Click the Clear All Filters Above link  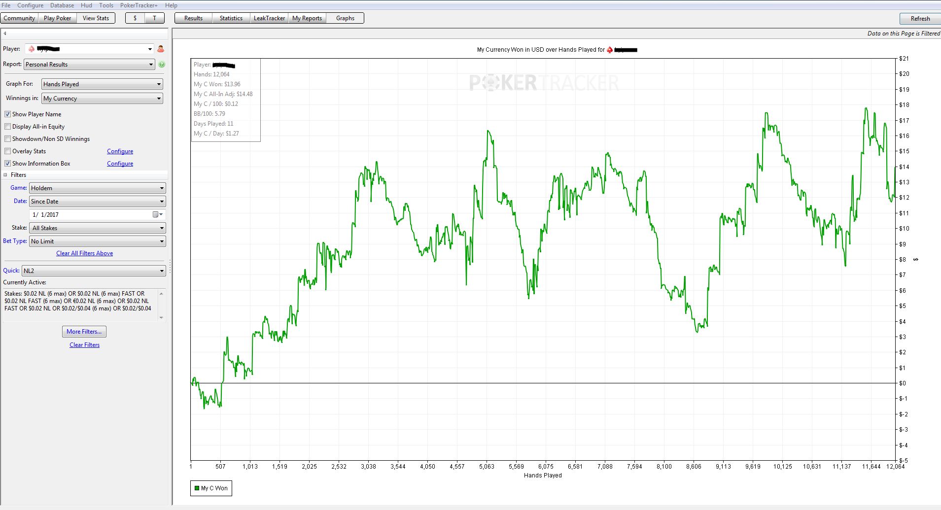[84, 253]
